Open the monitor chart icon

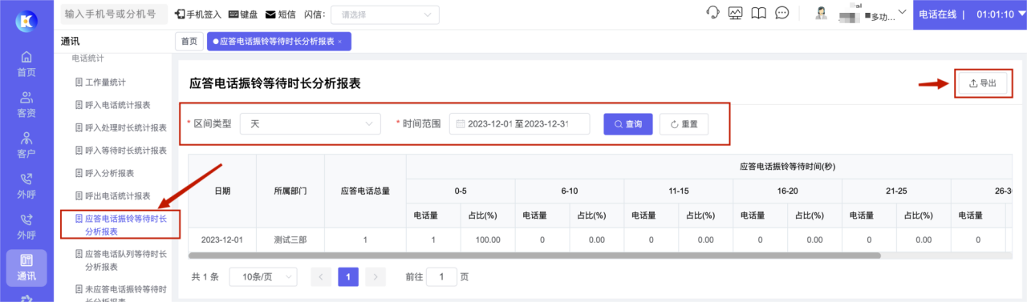(x=736, y=14)
